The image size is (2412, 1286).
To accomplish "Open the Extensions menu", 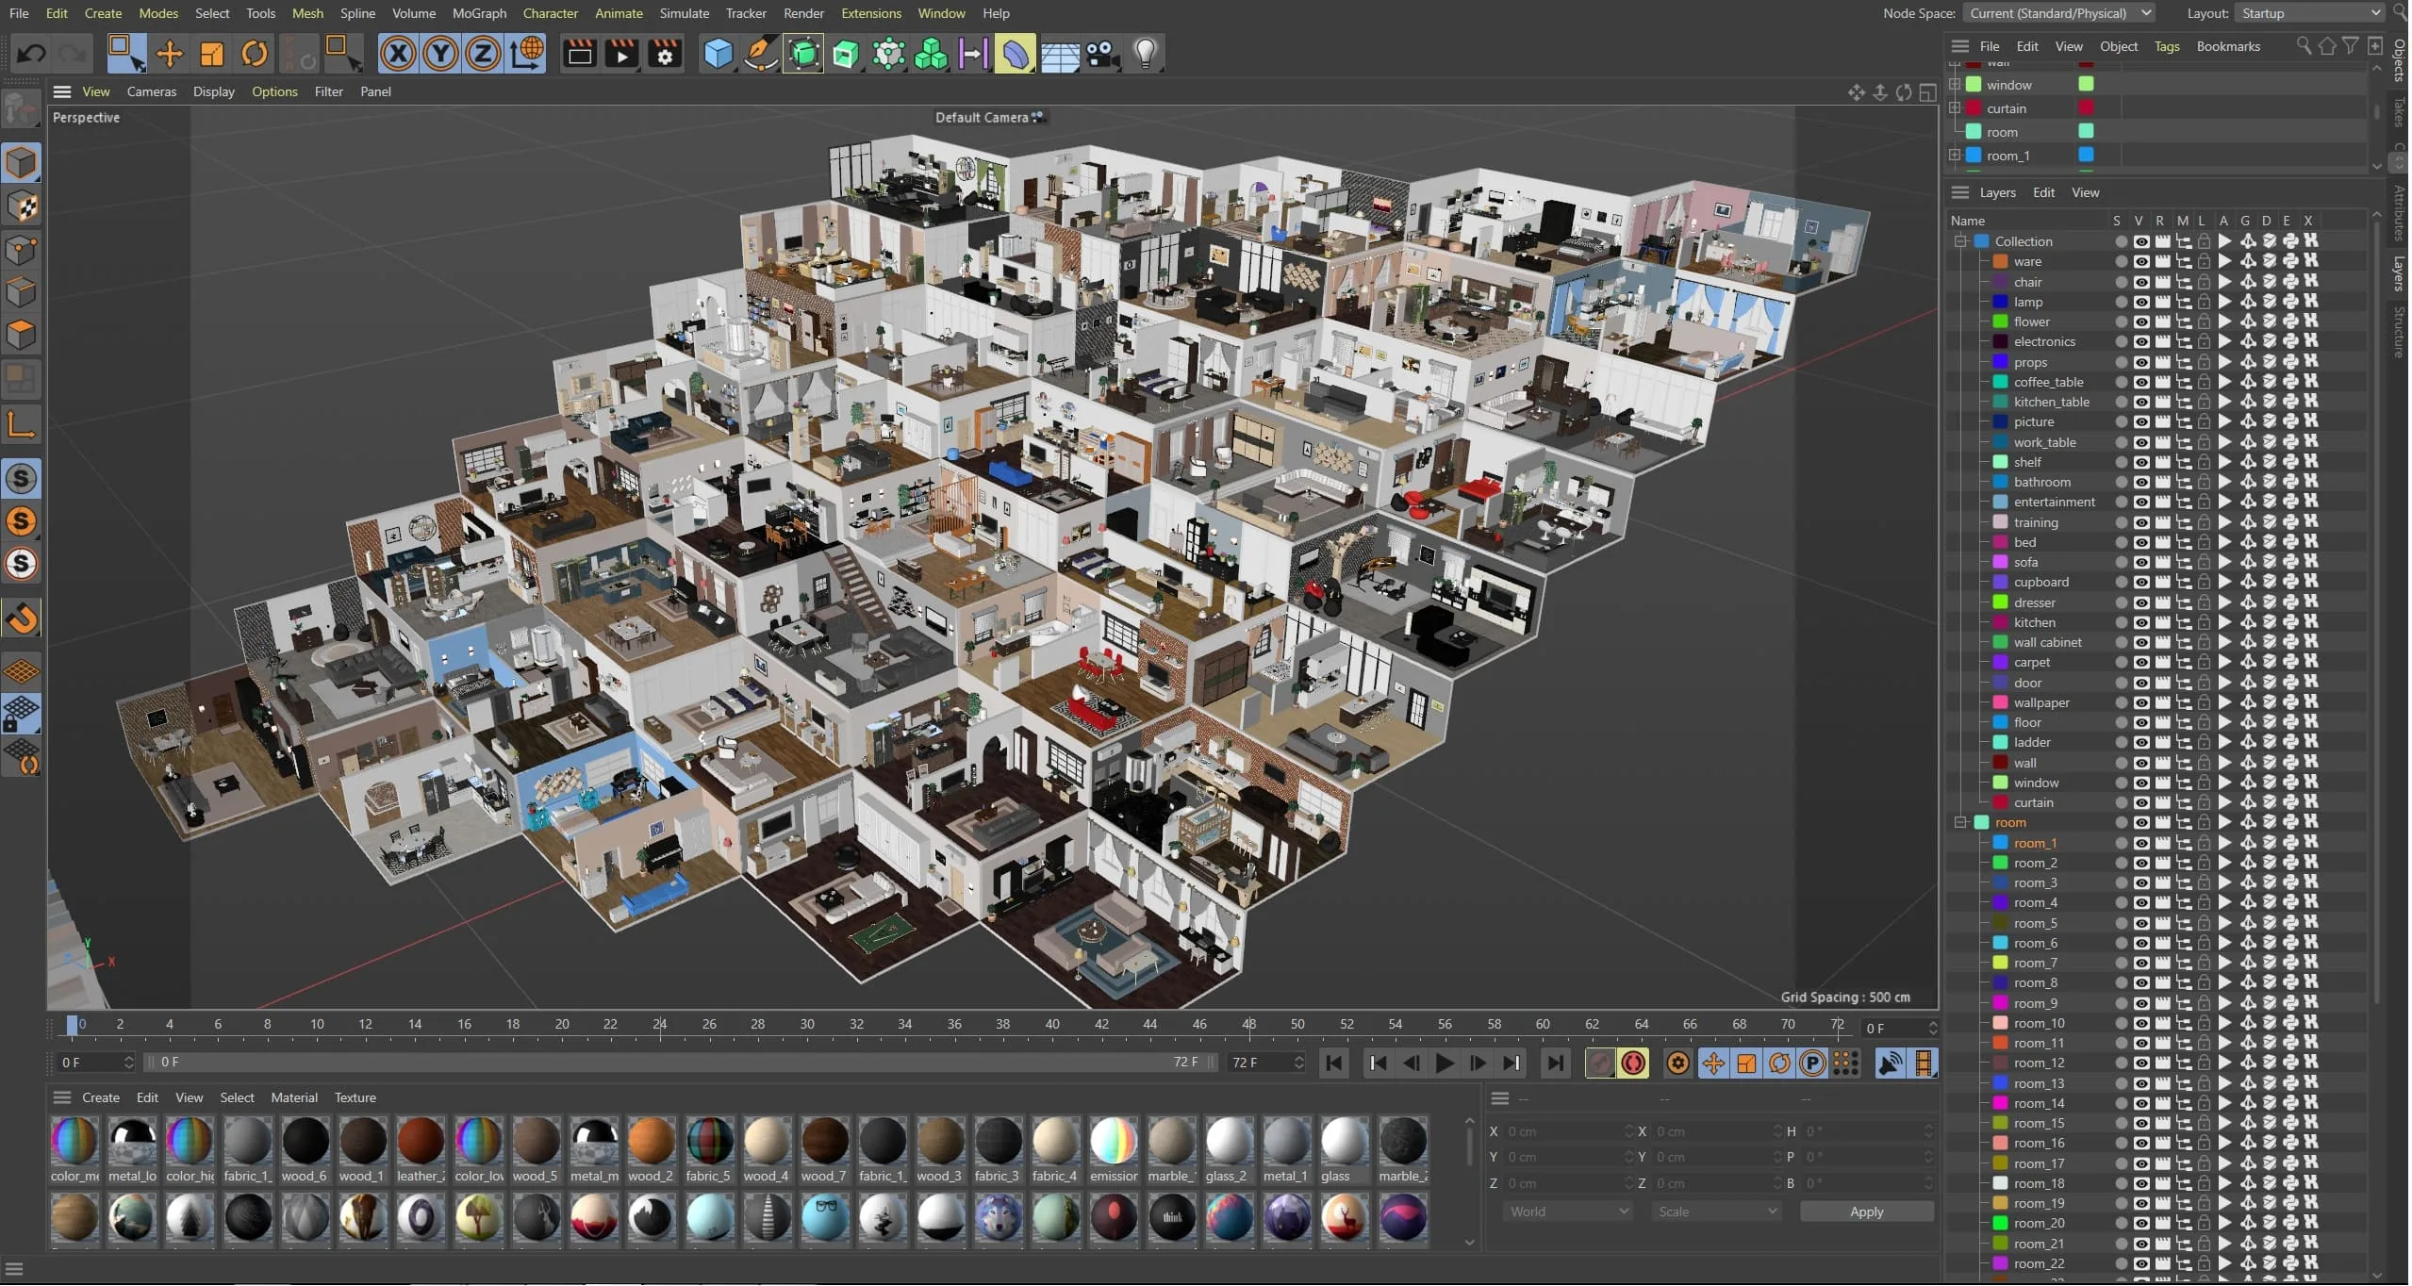I will coord(870,13).
